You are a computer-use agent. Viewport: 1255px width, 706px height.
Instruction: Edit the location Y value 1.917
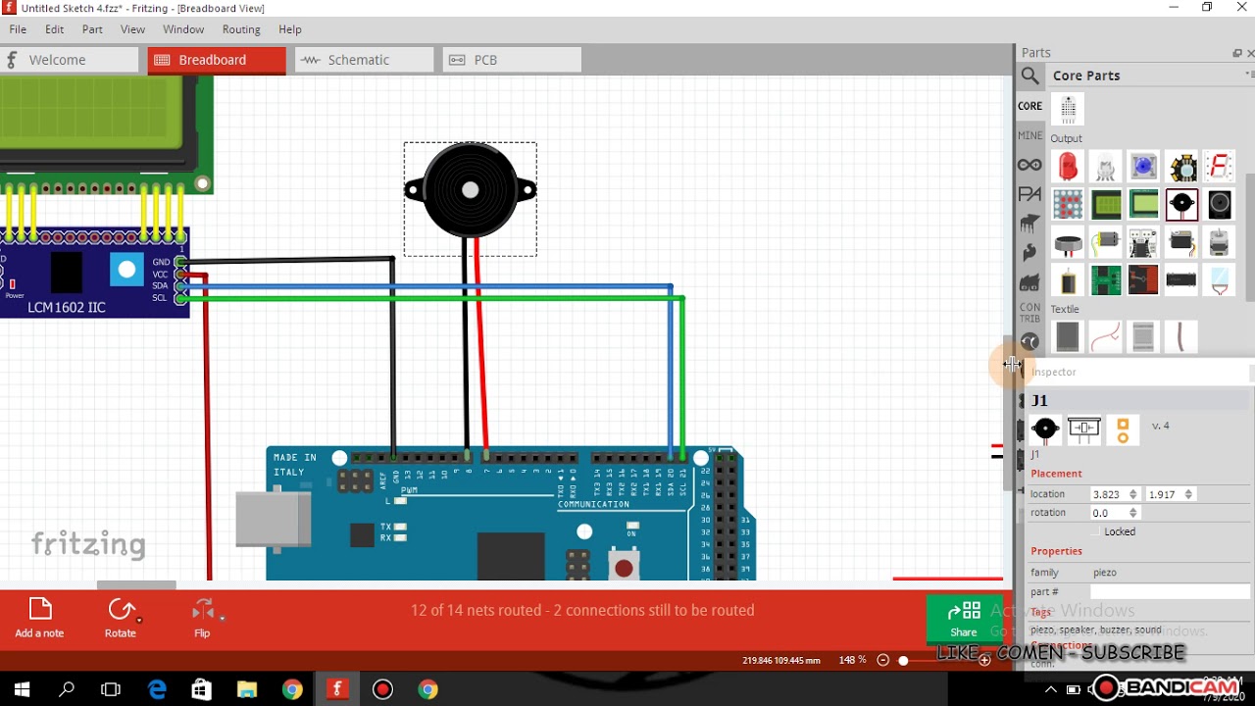(x=1164, y=494)
